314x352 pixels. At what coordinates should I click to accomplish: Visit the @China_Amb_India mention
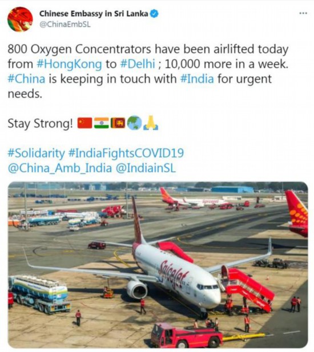pos(60,168)
